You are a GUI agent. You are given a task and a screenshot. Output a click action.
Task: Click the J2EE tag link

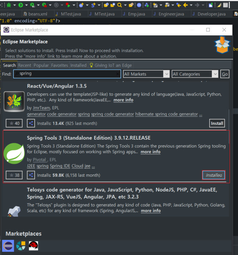31,166
